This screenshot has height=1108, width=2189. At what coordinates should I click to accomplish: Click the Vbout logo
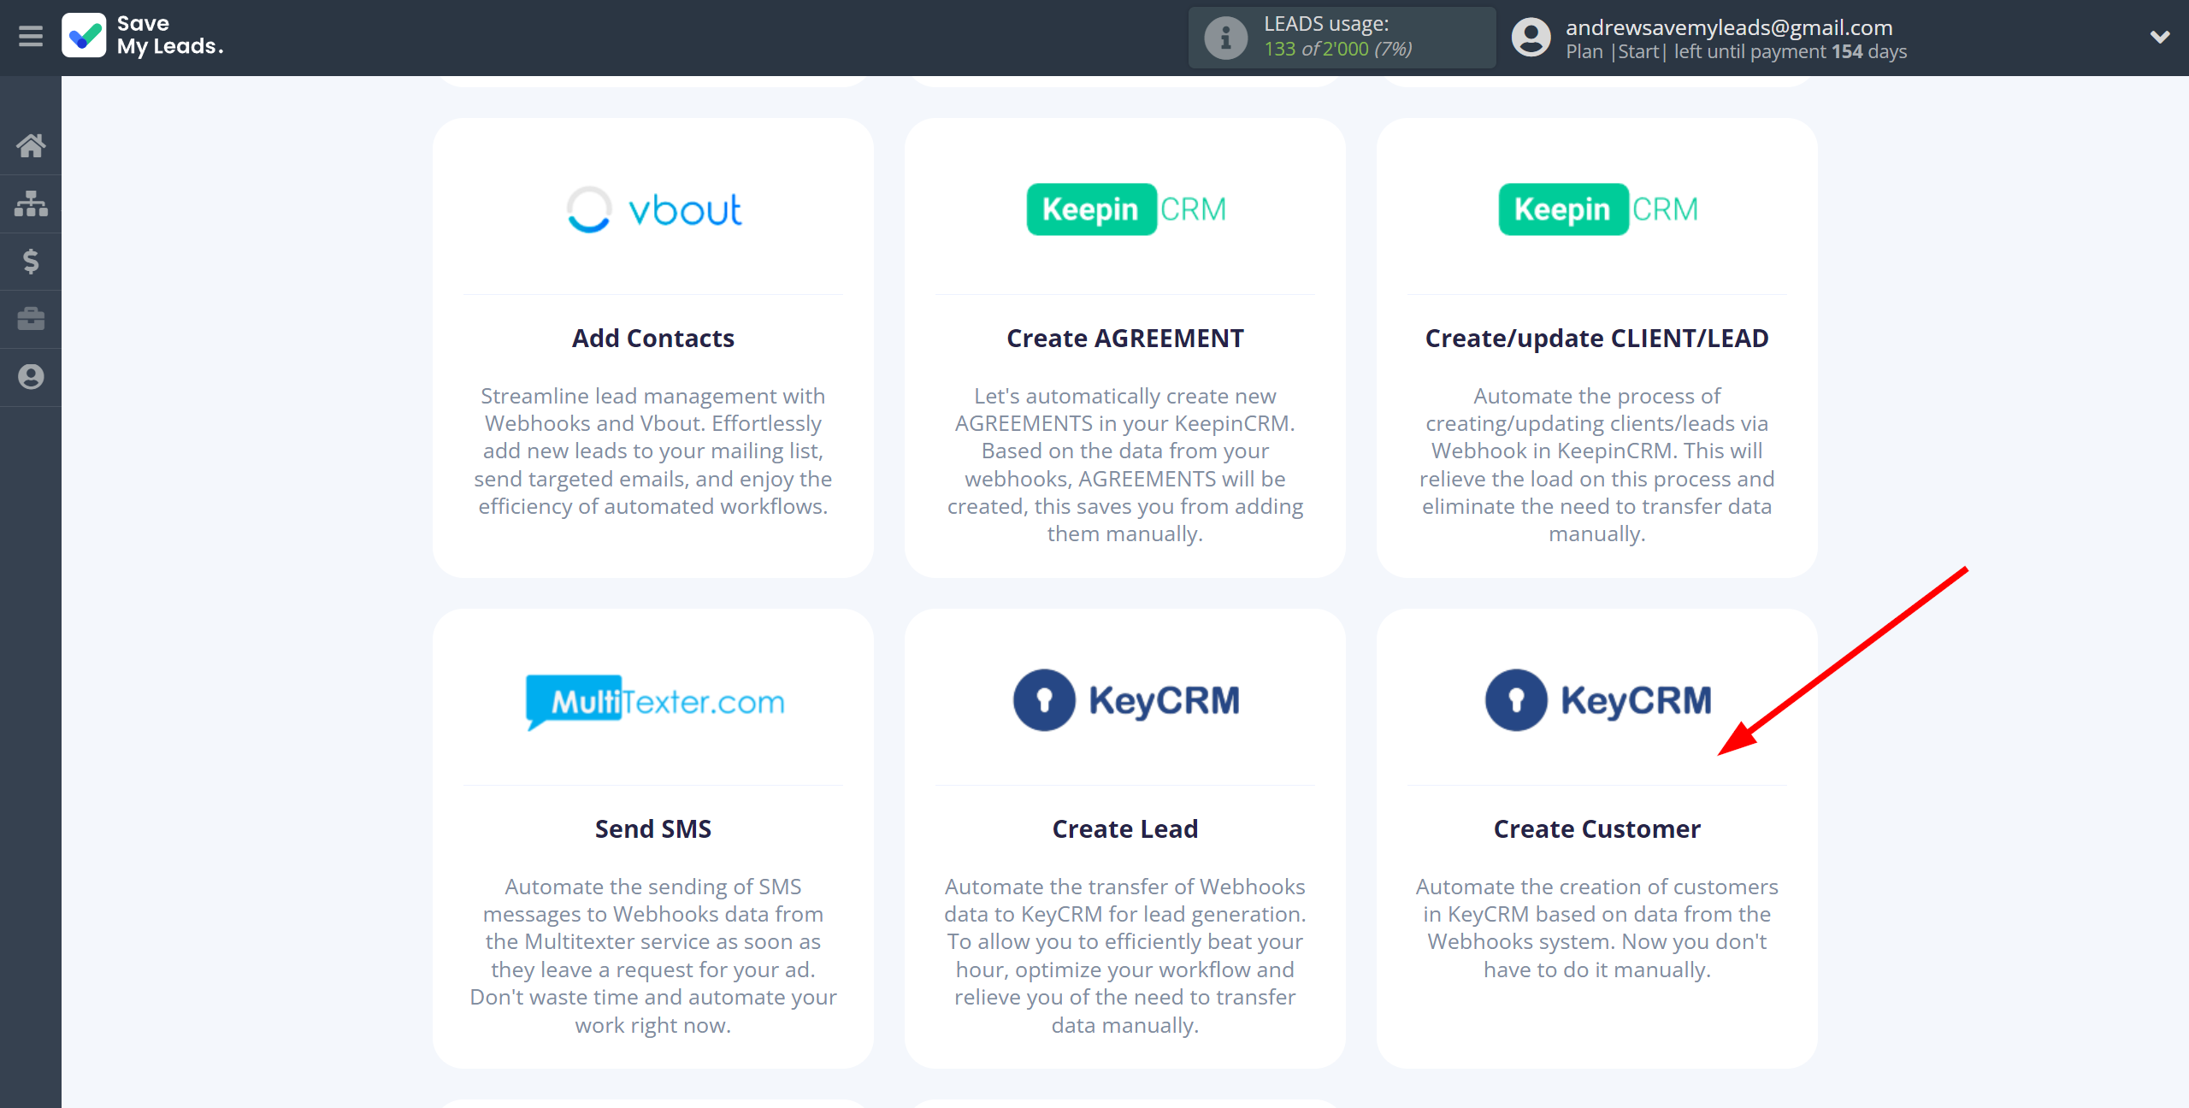pos(653,209)
